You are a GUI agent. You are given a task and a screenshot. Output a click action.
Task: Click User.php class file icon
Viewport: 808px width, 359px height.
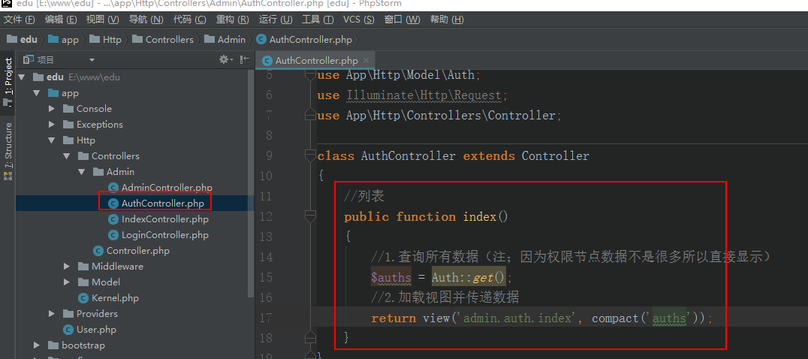click(x=68, y=330)
